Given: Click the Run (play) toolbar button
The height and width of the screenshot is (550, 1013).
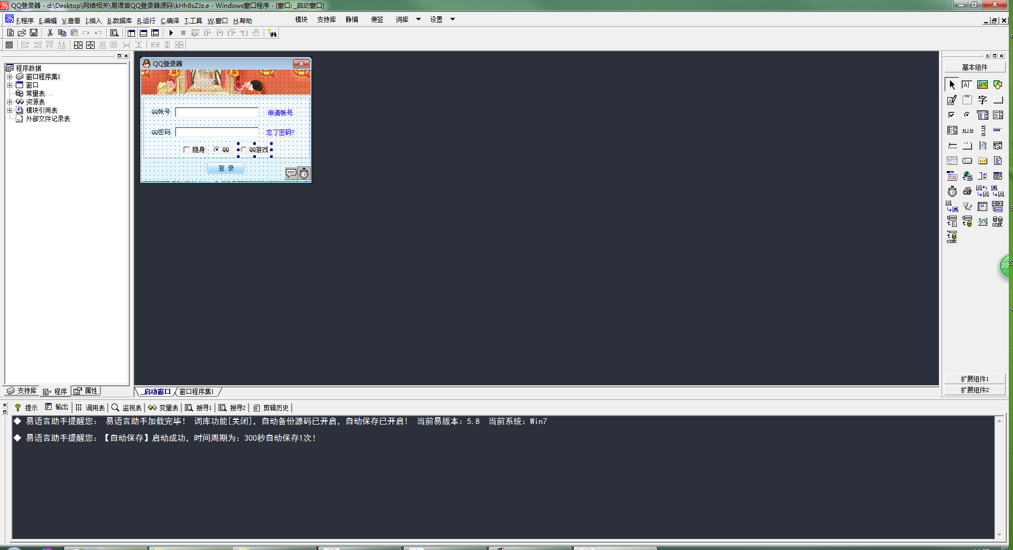Looking at the screenshot, I should (x=171, y=33).
